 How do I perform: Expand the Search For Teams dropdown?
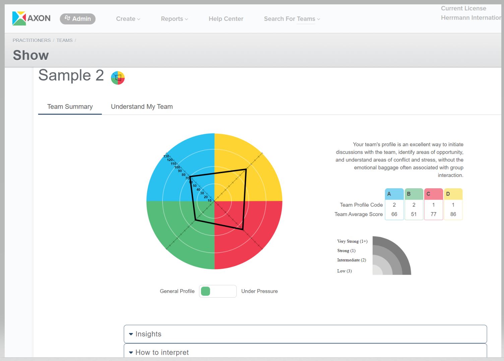[292, 19]
